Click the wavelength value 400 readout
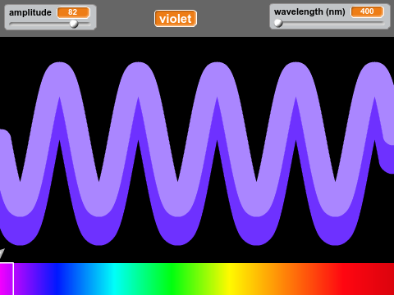Screen dimensions: 394x295 [x=367, y=11]
